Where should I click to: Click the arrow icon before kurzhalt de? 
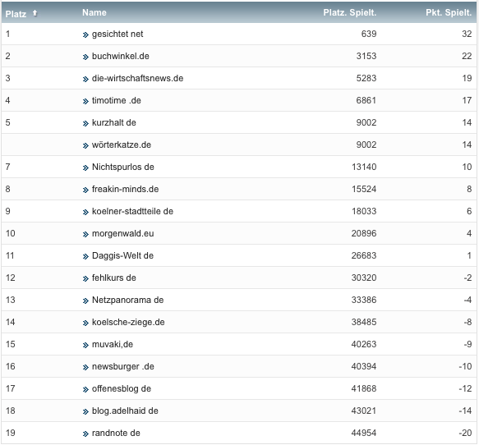[x=85, y=124]
